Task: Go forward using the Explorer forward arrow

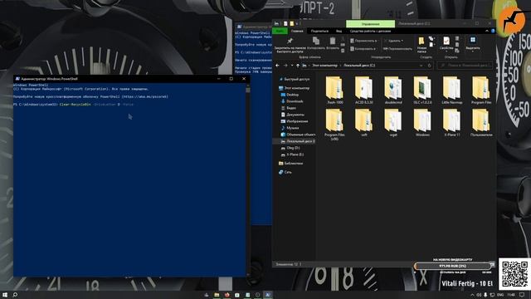Action: point(285,66)
